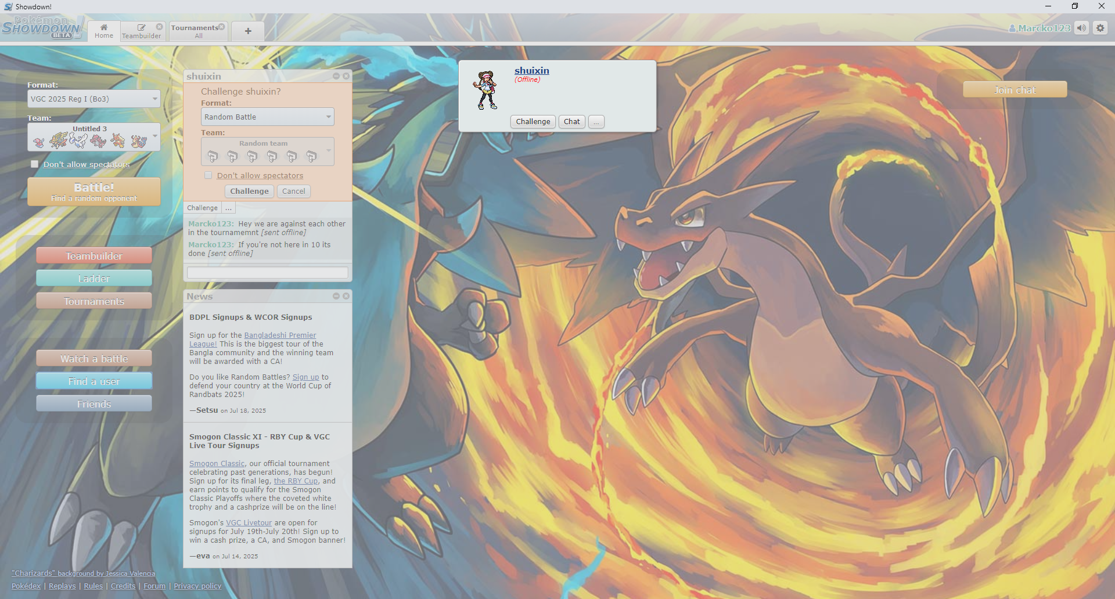Open the Smogon Classic link

point(217,464)
